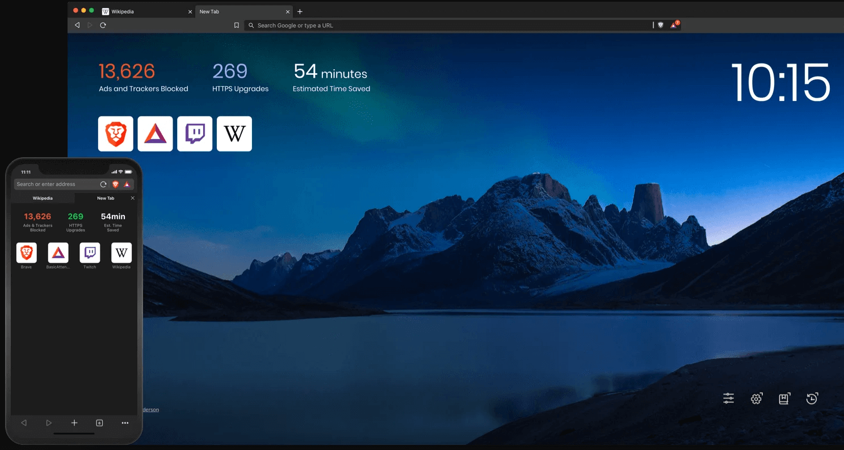This screenshot has width=844, height=450.
Task: Open the customize dashboard sliders icon
Action: [x=729, y=398]
